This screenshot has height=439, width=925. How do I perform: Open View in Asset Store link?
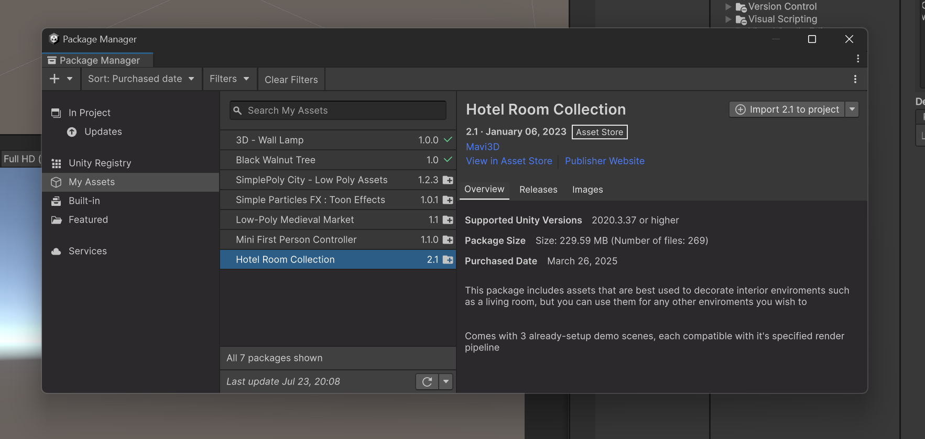tap(509, 161)
